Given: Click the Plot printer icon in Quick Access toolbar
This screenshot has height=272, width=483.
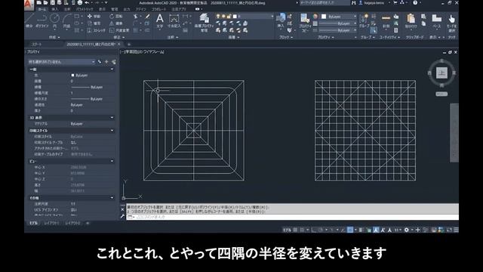Looking at the screenshot, I should [80, 3].
